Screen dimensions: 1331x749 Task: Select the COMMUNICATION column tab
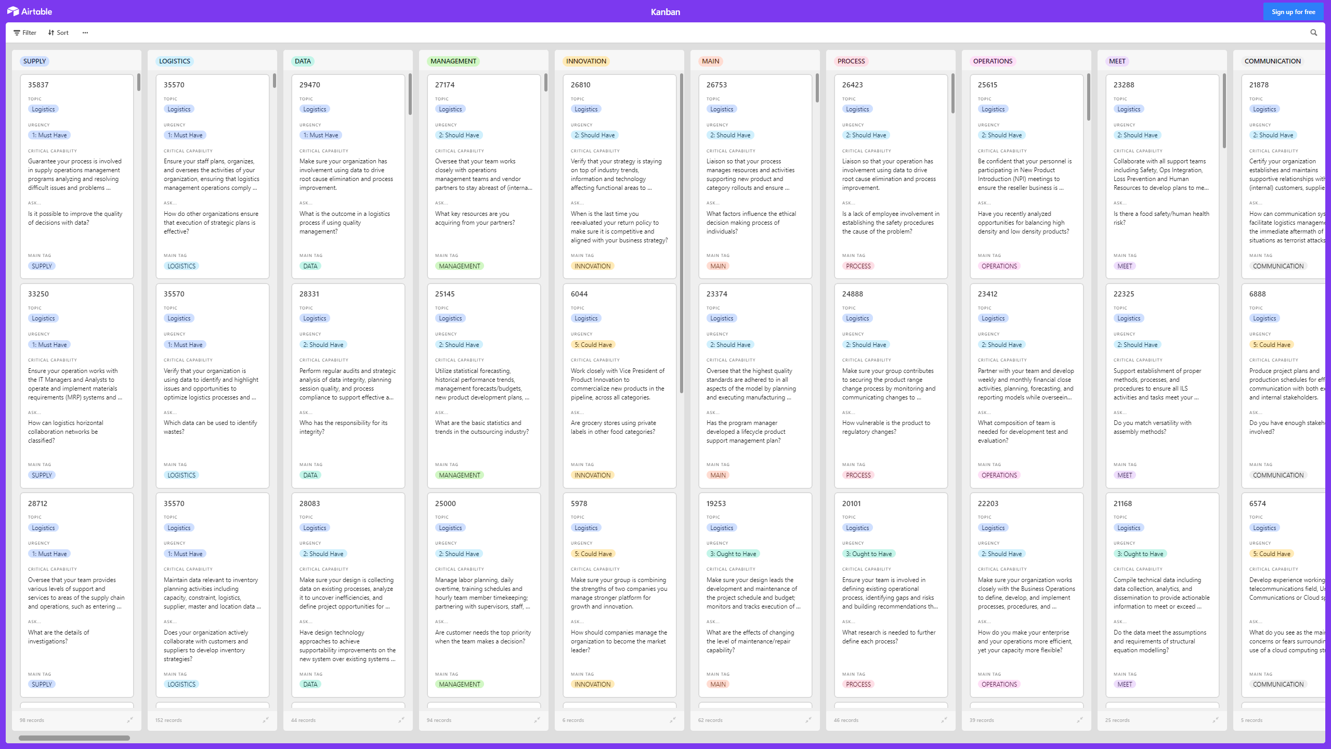click(1273, 60)
